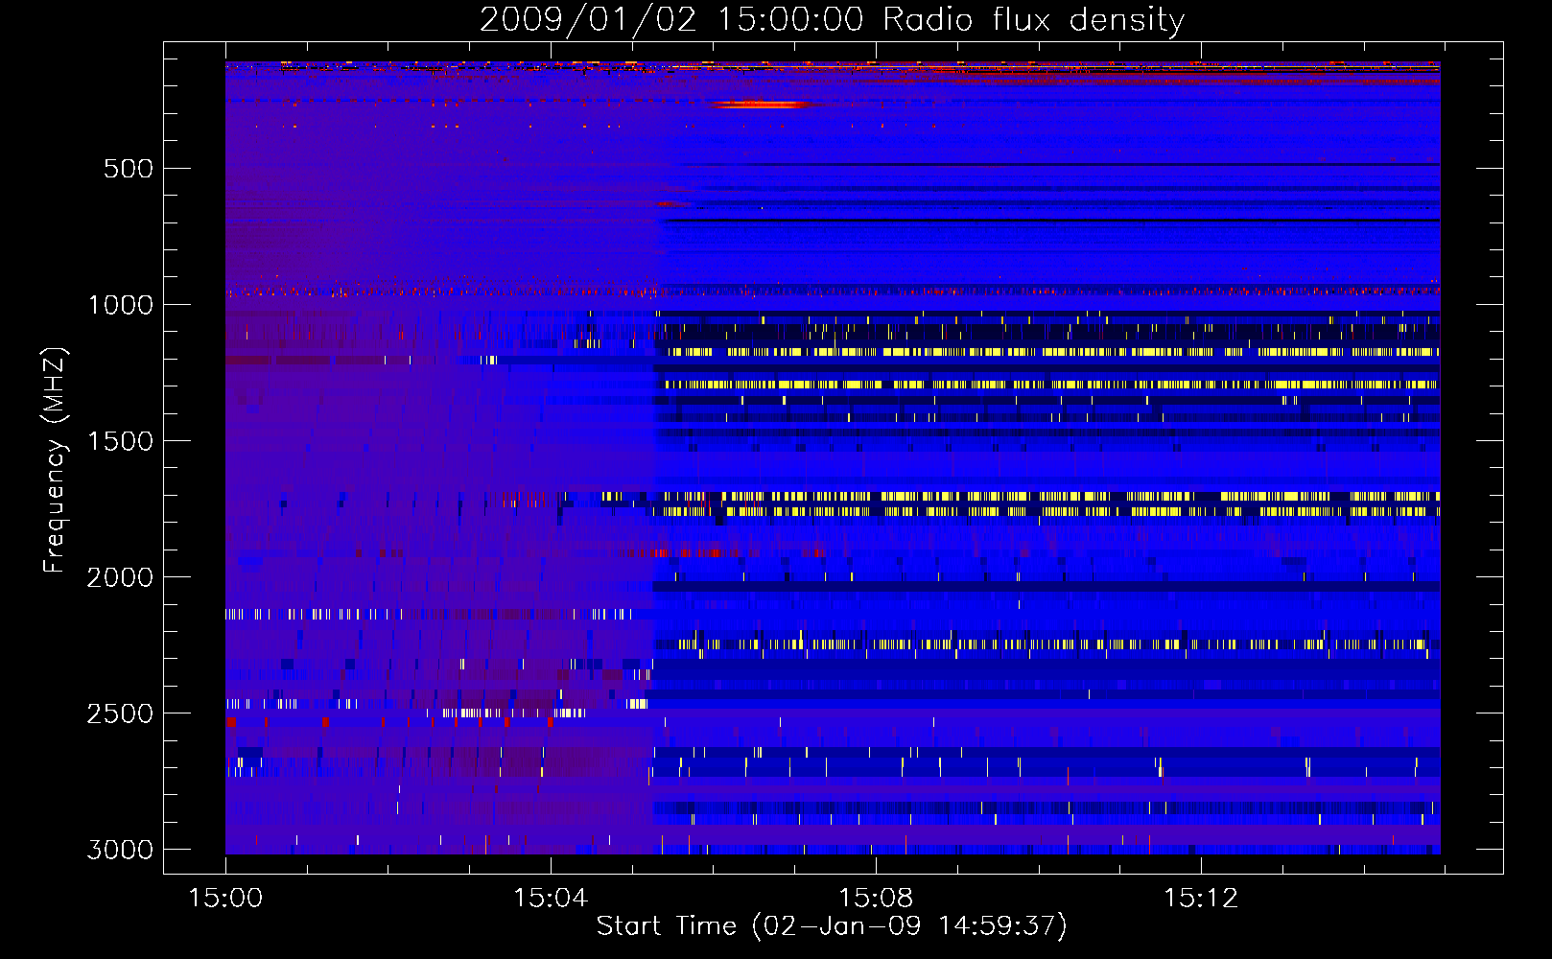This screenshot has height=959, width=1552.
Task: Click the 1000 frequency tick label
Action: click(120, 305)
